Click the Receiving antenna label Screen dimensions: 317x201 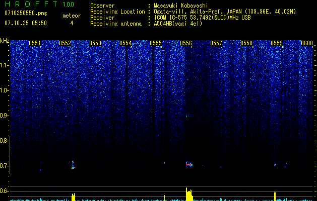[x=116, y=24]
